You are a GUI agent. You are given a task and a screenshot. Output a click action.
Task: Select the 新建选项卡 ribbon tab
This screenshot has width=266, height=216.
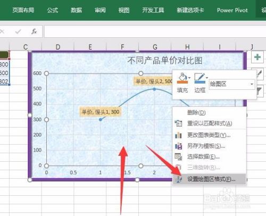pos(190,10)
